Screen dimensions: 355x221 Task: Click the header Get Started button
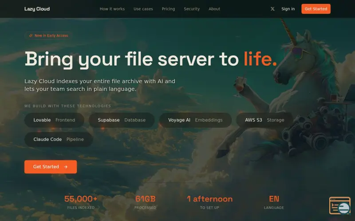click(x=316, y=9)
